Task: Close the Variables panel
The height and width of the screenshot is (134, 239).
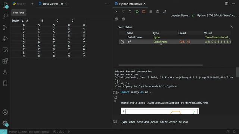Action: tap(232, 27)
